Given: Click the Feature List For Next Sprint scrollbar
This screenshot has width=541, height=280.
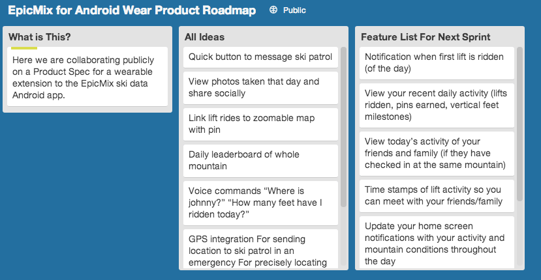Looking at the screenshot, I should tap(519, 124).
